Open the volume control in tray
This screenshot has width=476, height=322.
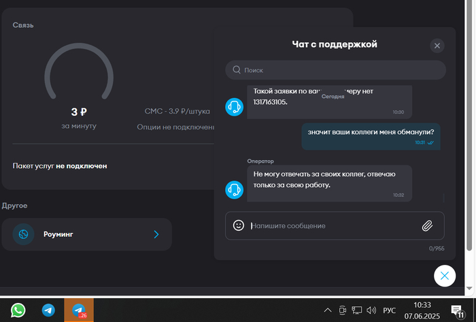coord(371,310)
